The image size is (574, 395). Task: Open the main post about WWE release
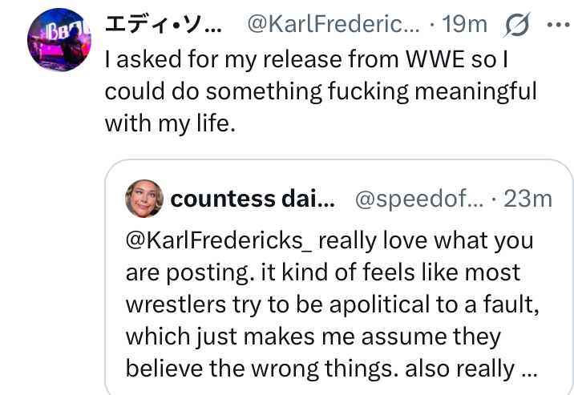(321, 92)
